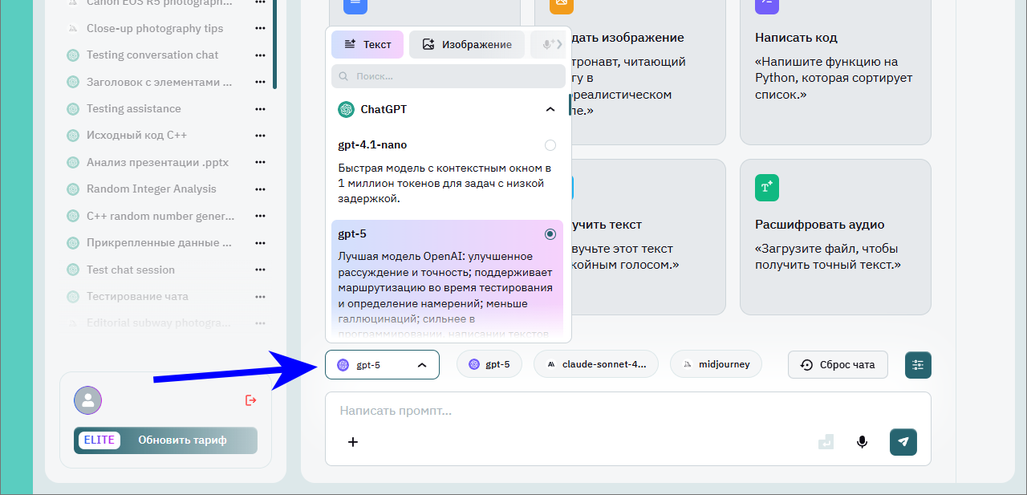Pick the gpt-5 quick model chip
Screen dimensions: 1027x495
(x=489, y=364)
